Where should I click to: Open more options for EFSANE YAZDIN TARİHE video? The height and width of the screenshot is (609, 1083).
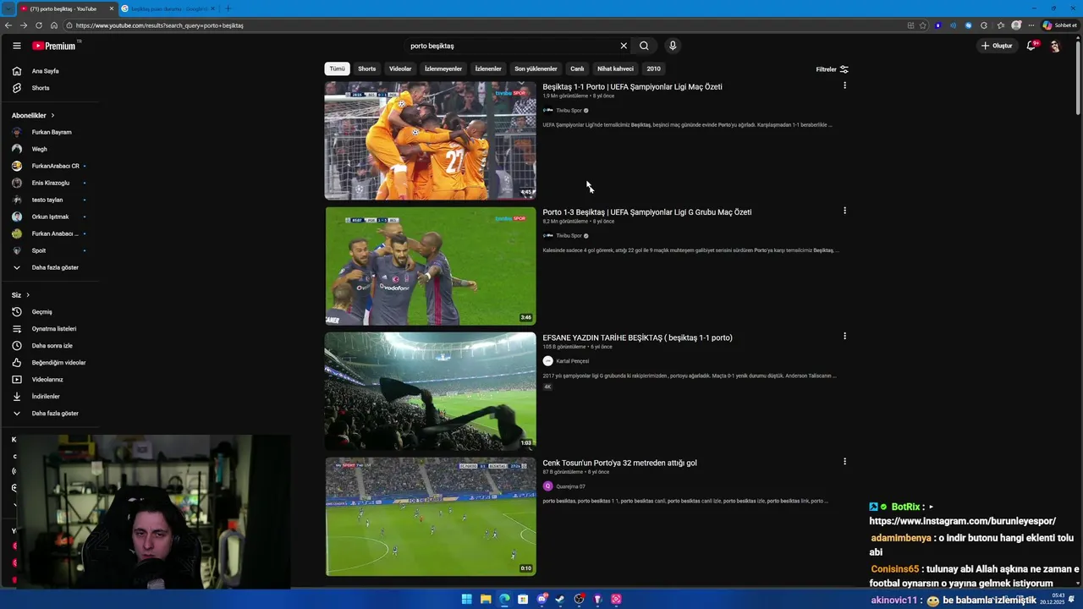pyautogui.click(x=844, y=336)
